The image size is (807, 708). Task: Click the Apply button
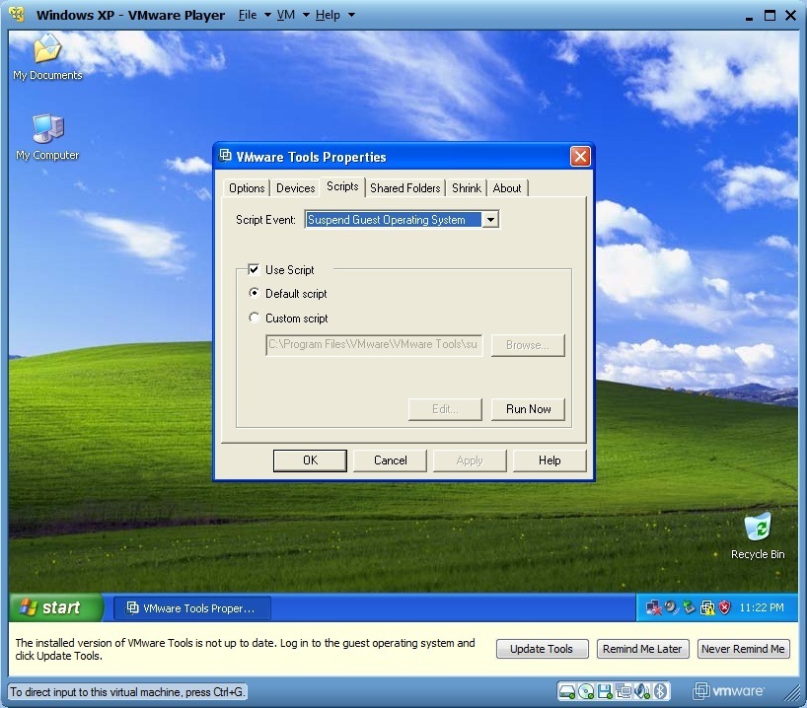click(x=470, y=460)
